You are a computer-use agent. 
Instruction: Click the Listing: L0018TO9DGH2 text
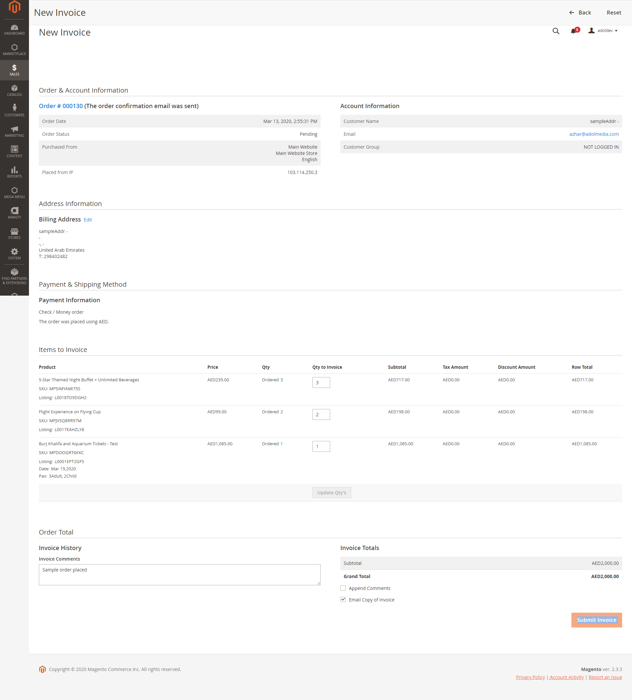click(63, 398)
